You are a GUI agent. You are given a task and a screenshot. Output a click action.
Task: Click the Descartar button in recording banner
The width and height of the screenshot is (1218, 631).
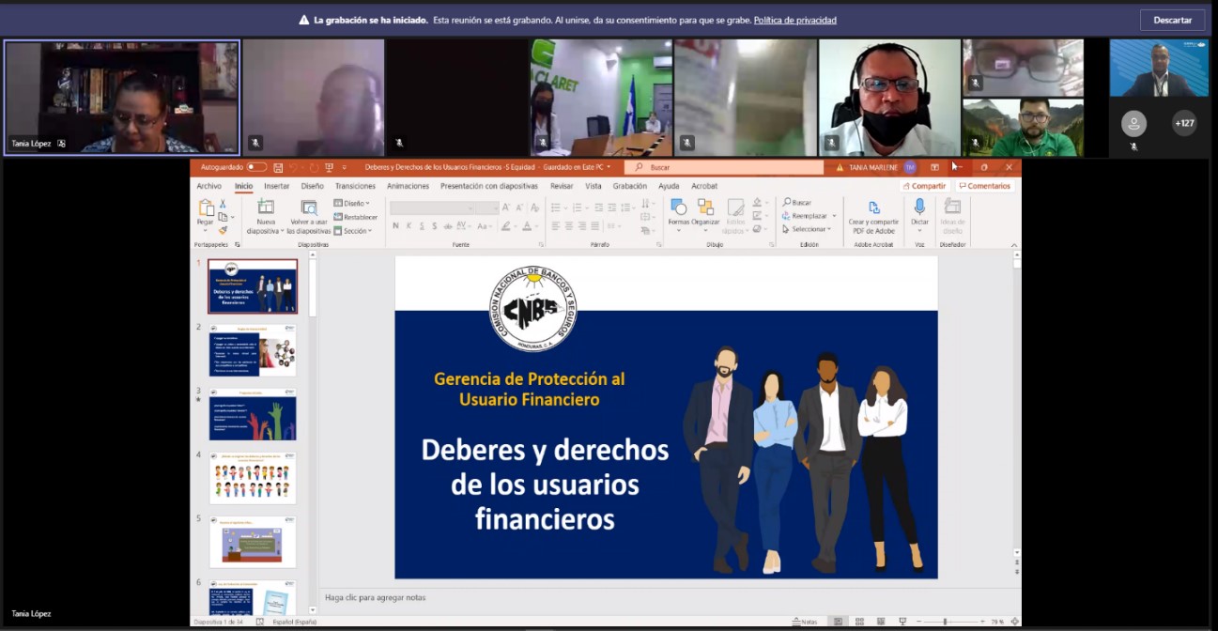point(1172,20)
